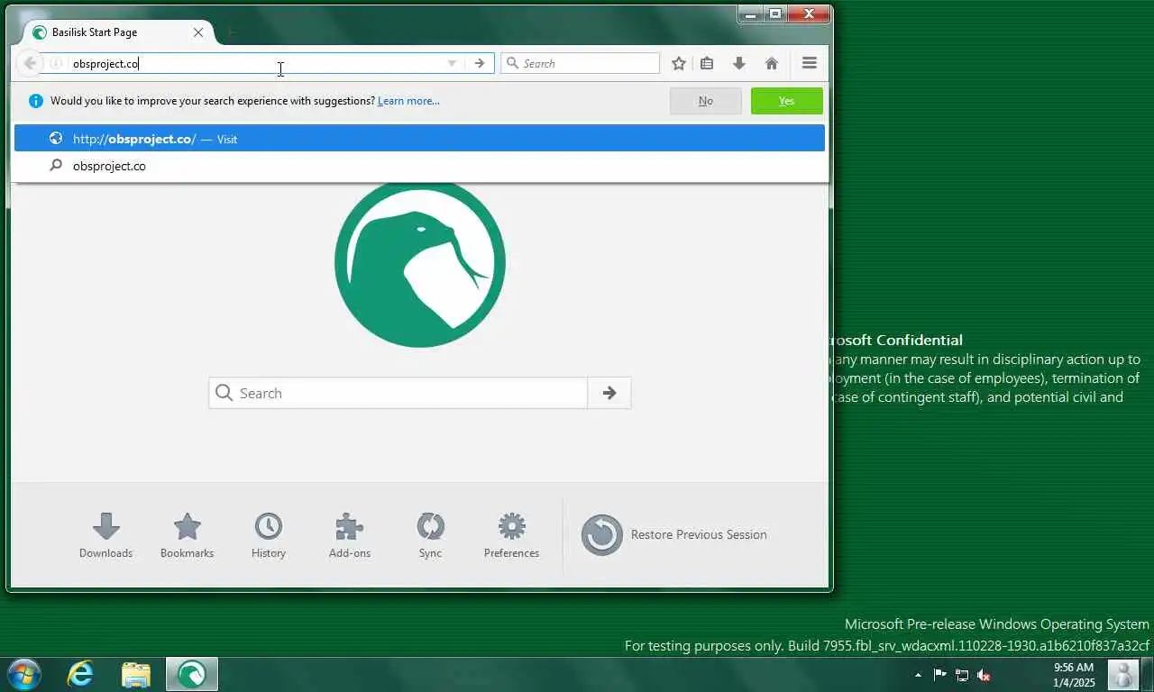Open Windows Explorer from taskbar
Image resolution: width=1154 pixels, height=692 pixels.
click(136, 674)
